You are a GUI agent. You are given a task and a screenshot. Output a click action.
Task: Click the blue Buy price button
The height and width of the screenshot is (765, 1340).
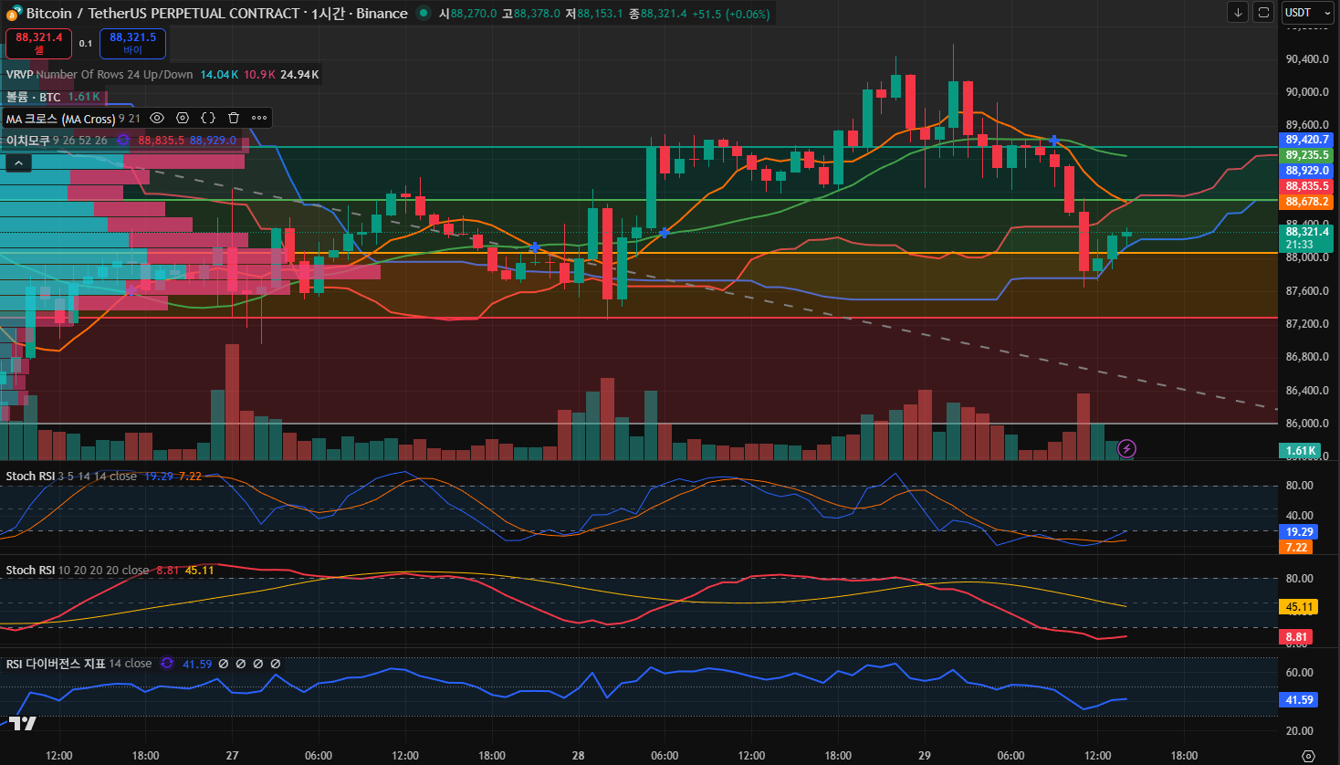[132, 43]
